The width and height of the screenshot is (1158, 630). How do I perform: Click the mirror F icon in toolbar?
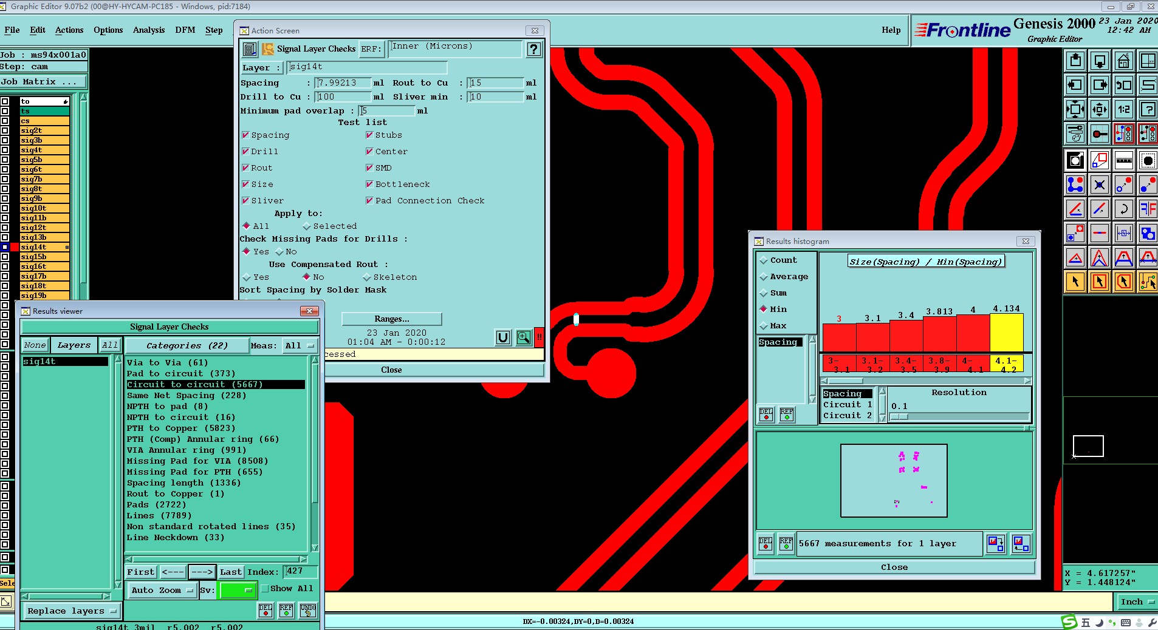[1148, 209]
